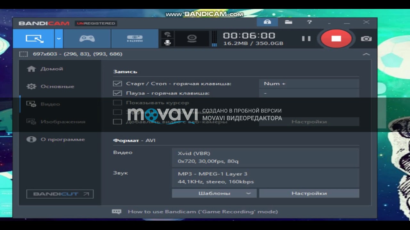
Task: Toggle the microphone icon
Action: [167, 42]
